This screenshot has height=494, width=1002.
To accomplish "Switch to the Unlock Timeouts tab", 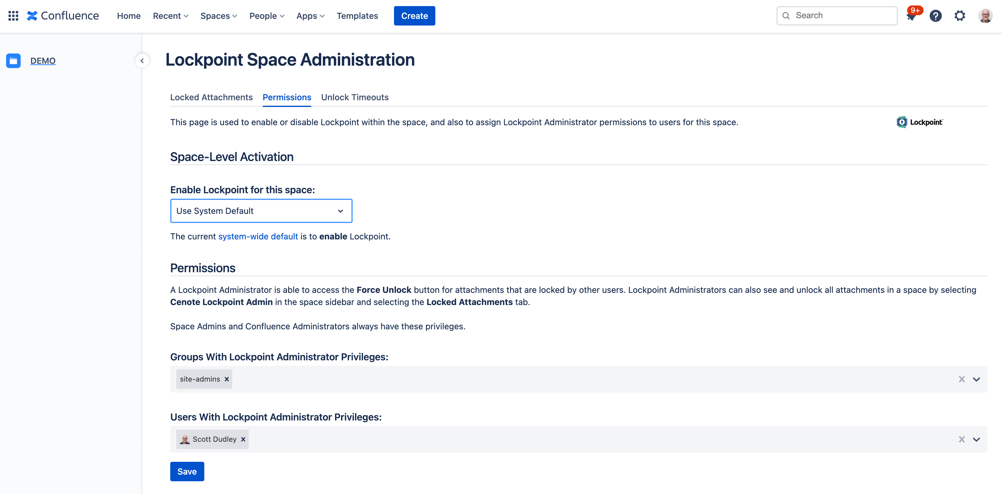I will (x=355, y=97).
